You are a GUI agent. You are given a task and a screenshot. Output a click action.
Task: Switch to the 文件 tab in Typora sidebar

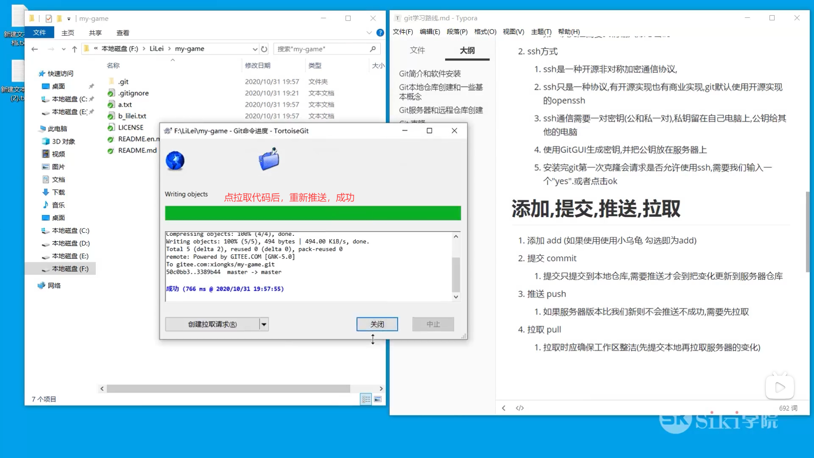[x=417, y=50]
